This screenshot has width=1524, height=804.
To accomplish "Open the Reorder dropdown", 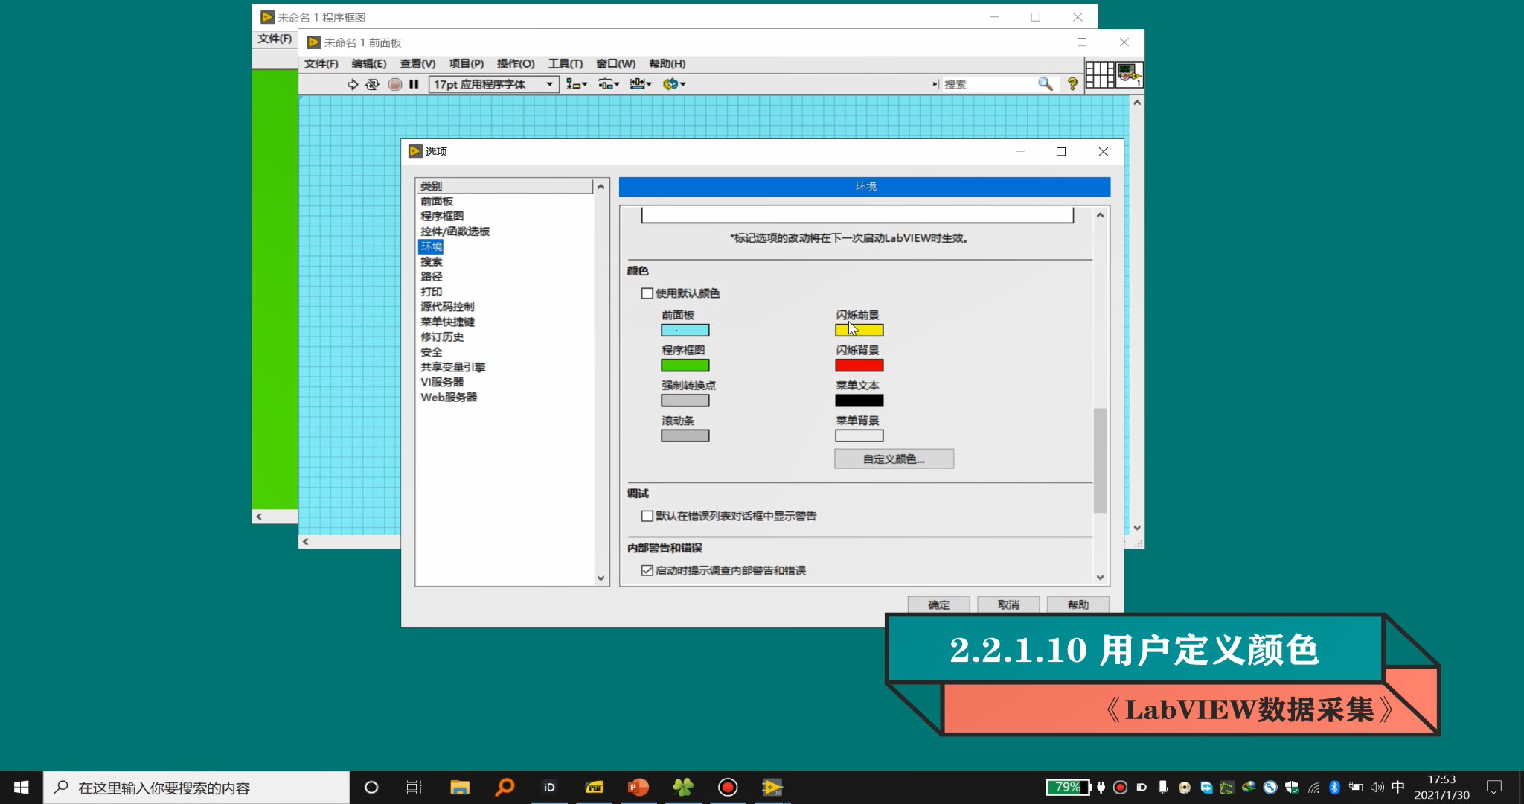I will (x=674, y=84).
